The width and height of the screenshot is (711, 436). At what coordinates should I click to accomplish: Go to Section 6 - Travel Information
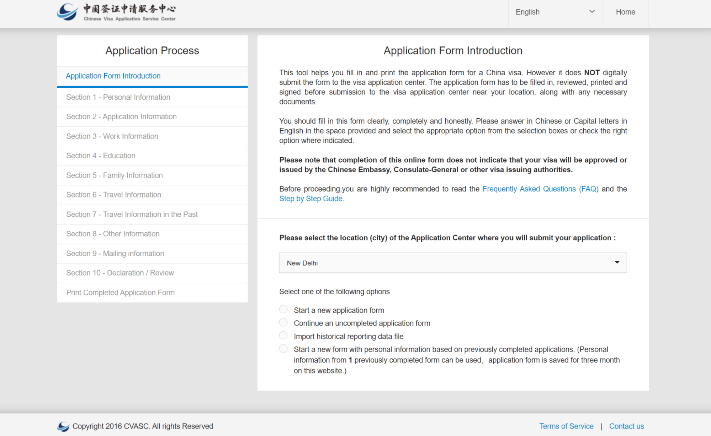coord(113,195)
